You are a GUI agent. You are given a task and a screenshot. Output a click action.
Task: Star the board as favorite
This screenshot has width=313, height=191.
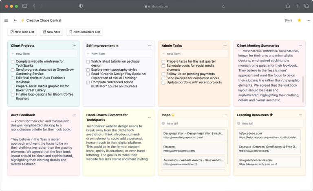point(299,20)
